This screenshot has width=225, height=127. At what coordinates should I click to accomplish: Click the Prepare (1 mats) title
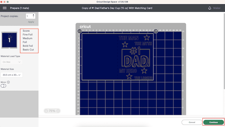point(20,8)
